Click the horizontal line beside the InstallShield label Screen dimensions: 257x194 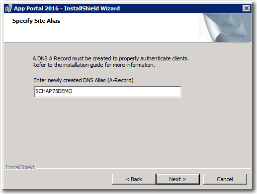[x=143, y=168]
